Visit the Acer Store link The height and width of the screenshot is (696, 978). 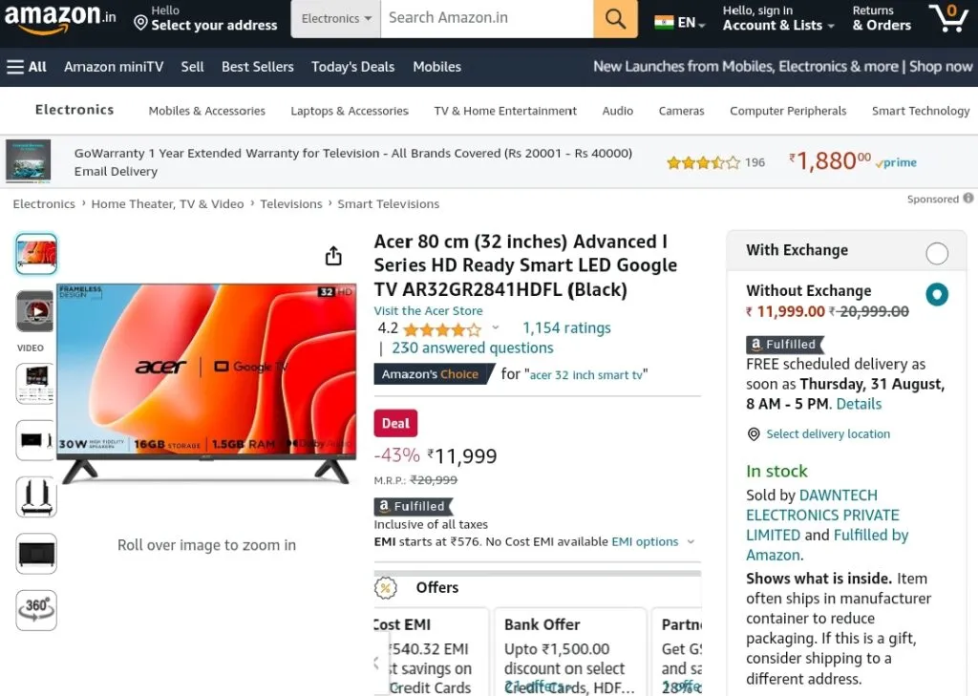pos(428,310)
